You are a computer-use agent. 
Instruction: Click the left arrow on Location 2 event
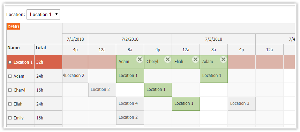click(63, 76)
